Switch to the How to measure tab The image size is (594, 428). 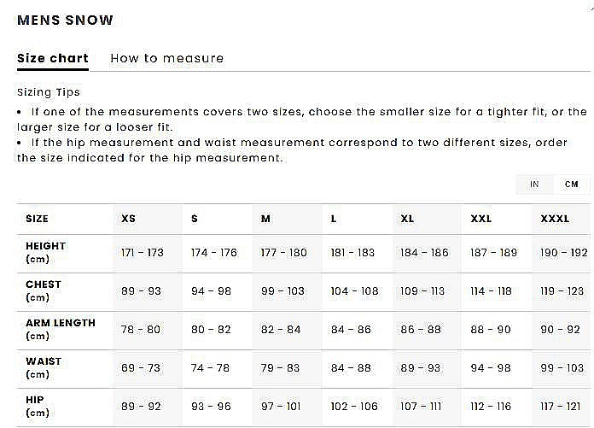click(x=166, y=58)
